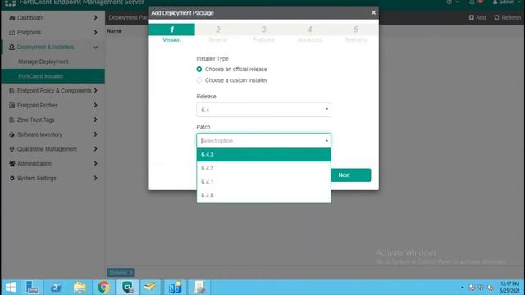
Task: Go to wizard step 2 General
Action: click(217, 34)
